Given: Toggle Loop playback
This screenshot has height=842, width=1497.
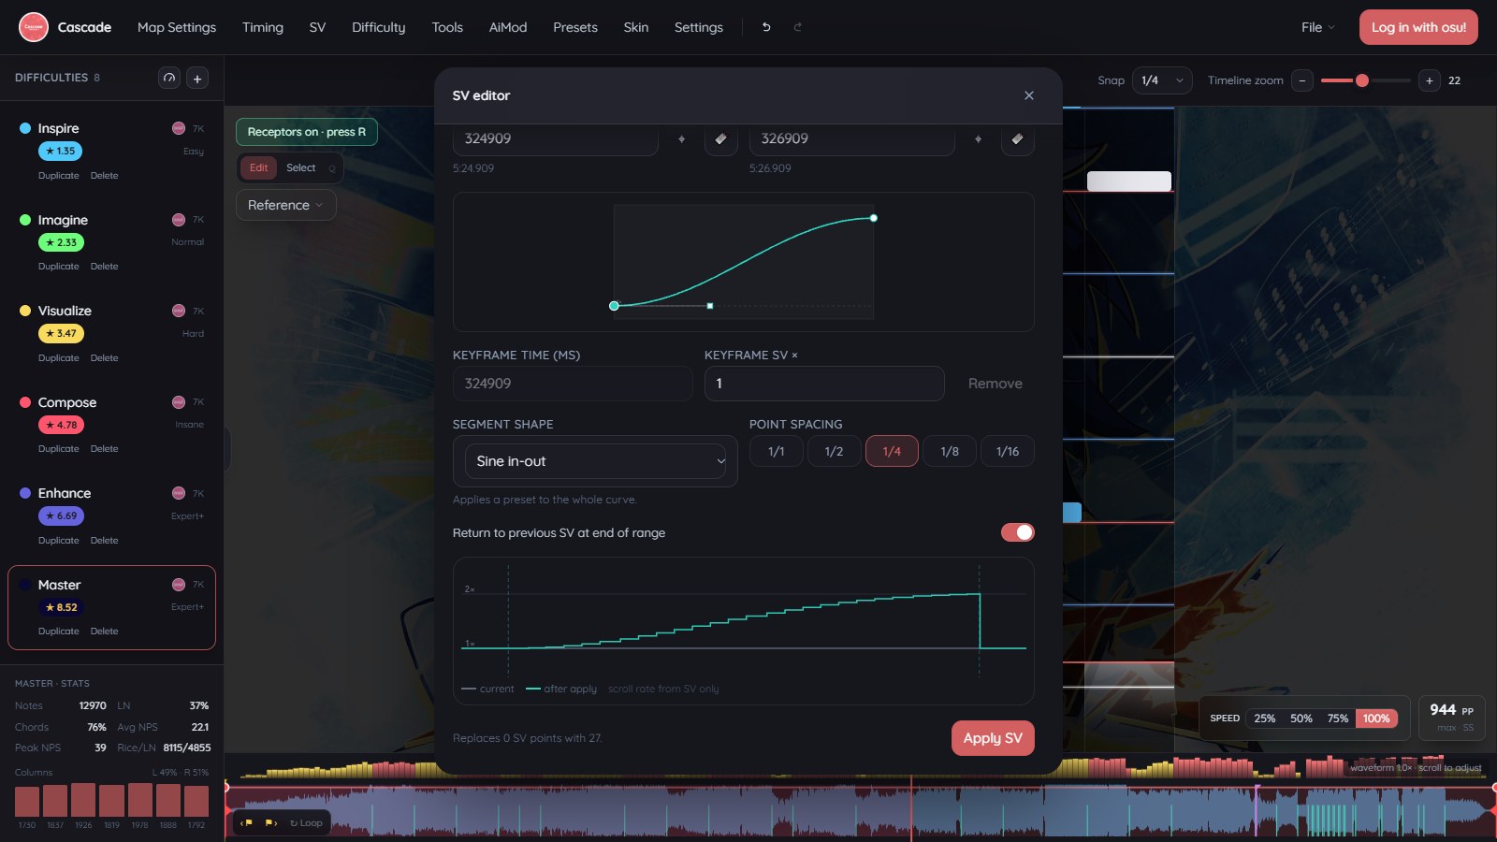Looking at the screenshot, I should (306, 823).
